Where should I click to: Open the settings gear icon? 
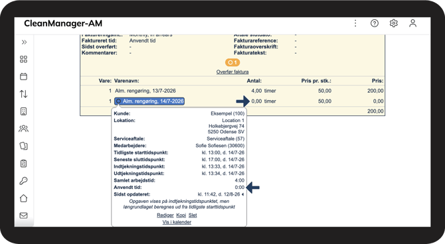click(394, 23)
